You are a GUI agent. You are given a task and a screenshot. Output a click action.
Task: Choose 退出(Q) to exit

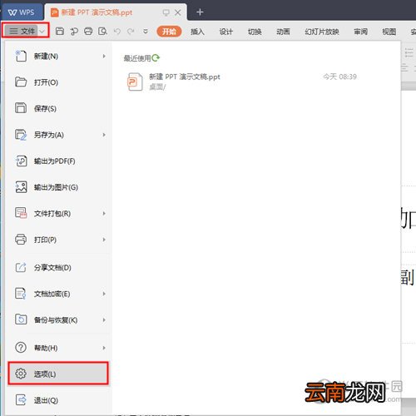(x=58, y=400)
